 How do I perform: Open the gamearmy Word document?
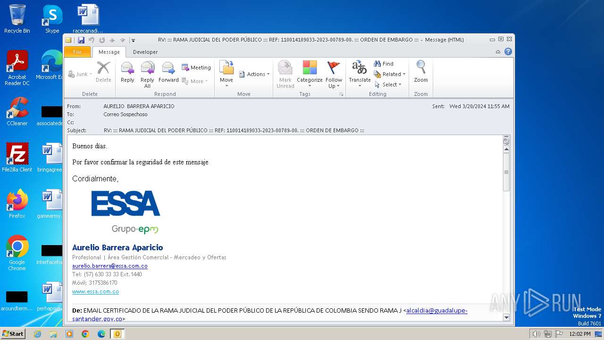point(51,204)
